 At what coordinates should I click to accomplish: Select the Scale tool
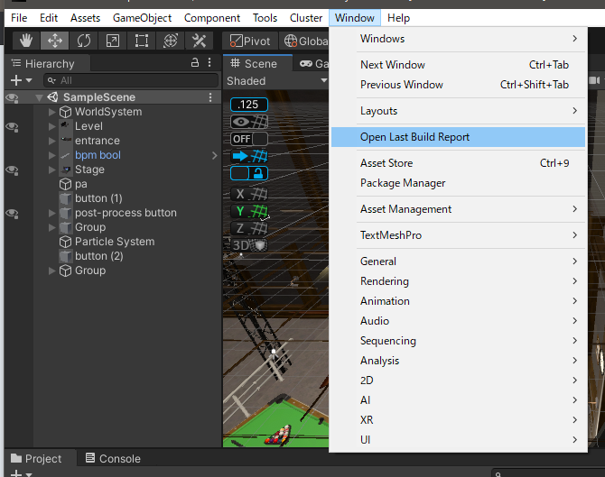tap(113, 41)
